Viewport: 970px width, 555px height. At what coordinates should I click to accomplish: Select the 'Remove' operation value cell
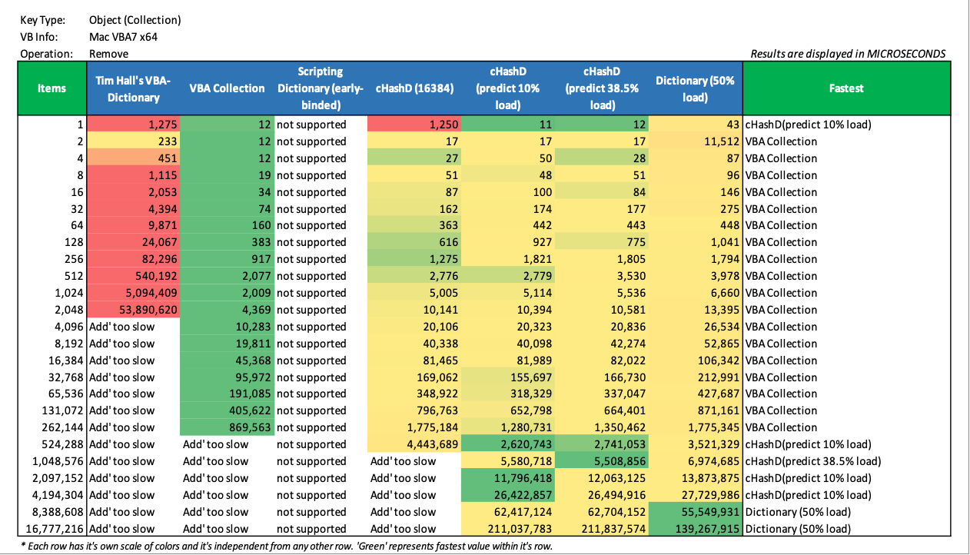click(x=108, y=54)
